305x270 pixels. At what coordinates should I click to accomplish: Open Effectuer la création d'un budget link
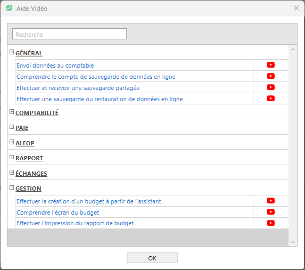tap(89, 201)
